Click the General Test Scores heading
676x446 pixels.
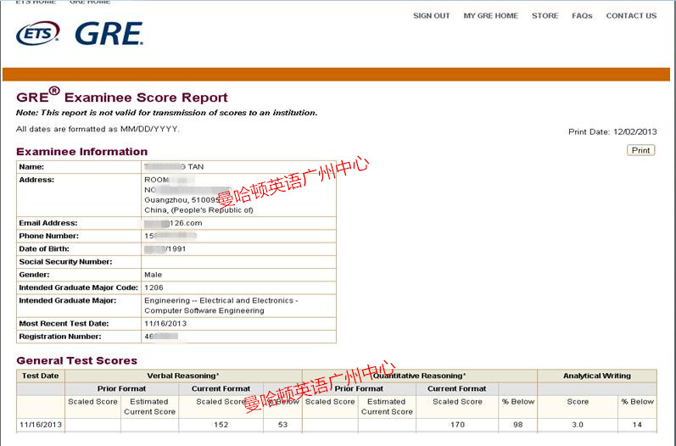76,360
